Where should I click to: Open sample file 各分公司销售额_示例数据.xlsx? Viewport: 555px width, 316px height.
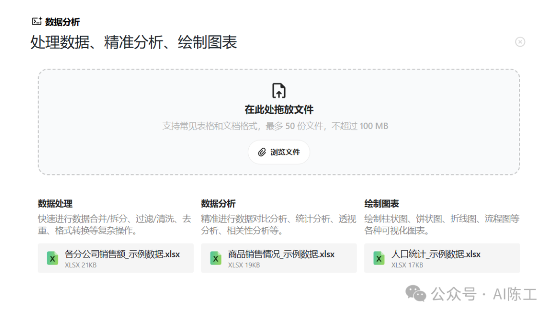click(116, 258)
